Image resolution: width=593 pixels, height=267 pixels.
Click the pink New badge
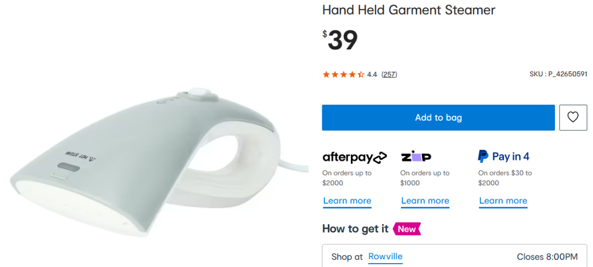point(407,229)
